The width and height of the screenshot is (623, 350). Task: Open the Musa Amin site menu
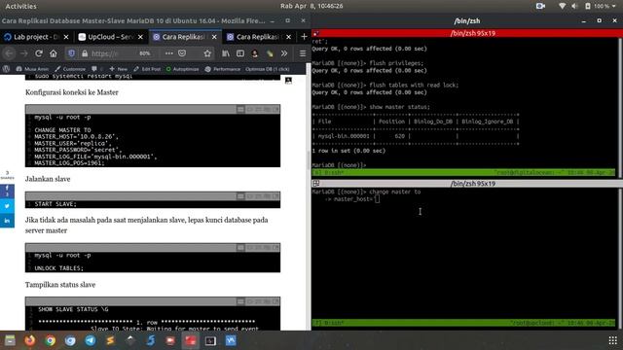32,69
